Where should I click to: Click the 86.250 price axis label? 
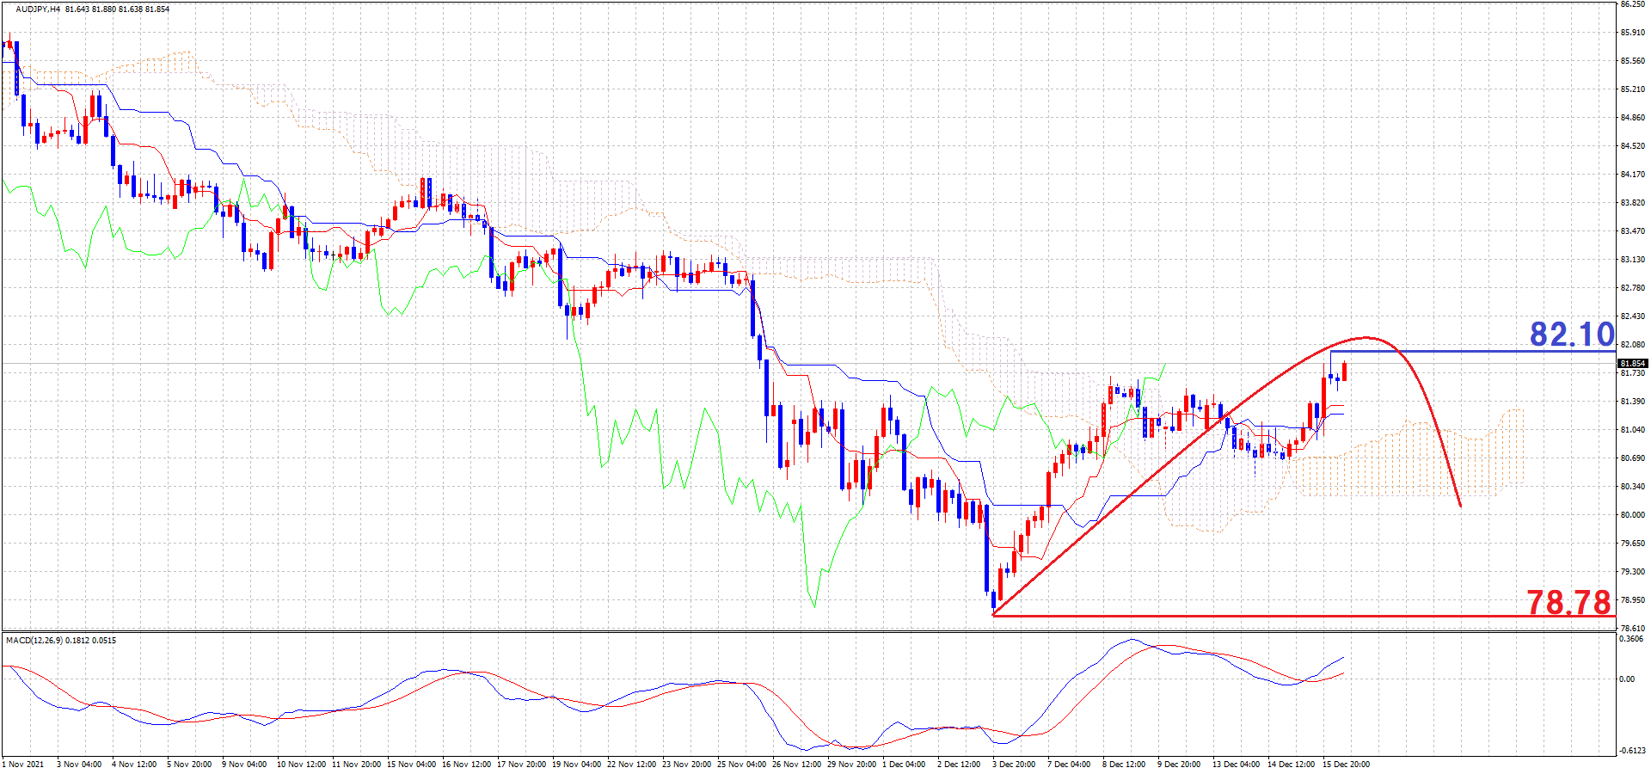pos(1632,4)
